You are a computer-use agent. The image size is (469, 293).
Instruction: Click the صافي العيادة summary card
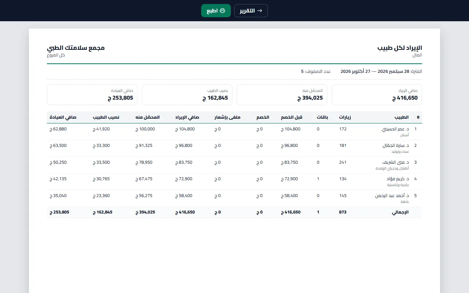pyautogui.click(x=92, y=94)
